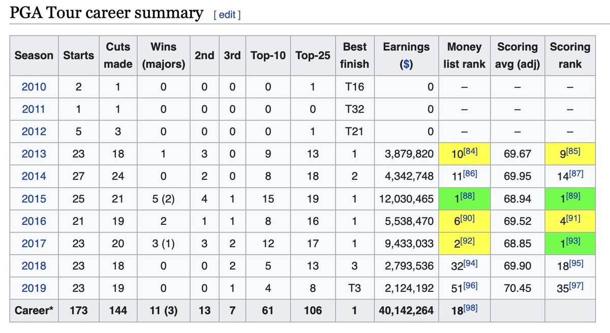Viewport: 610px width, 333px height.
Task: Open the 2010 season link
Action: pos(34,87)
